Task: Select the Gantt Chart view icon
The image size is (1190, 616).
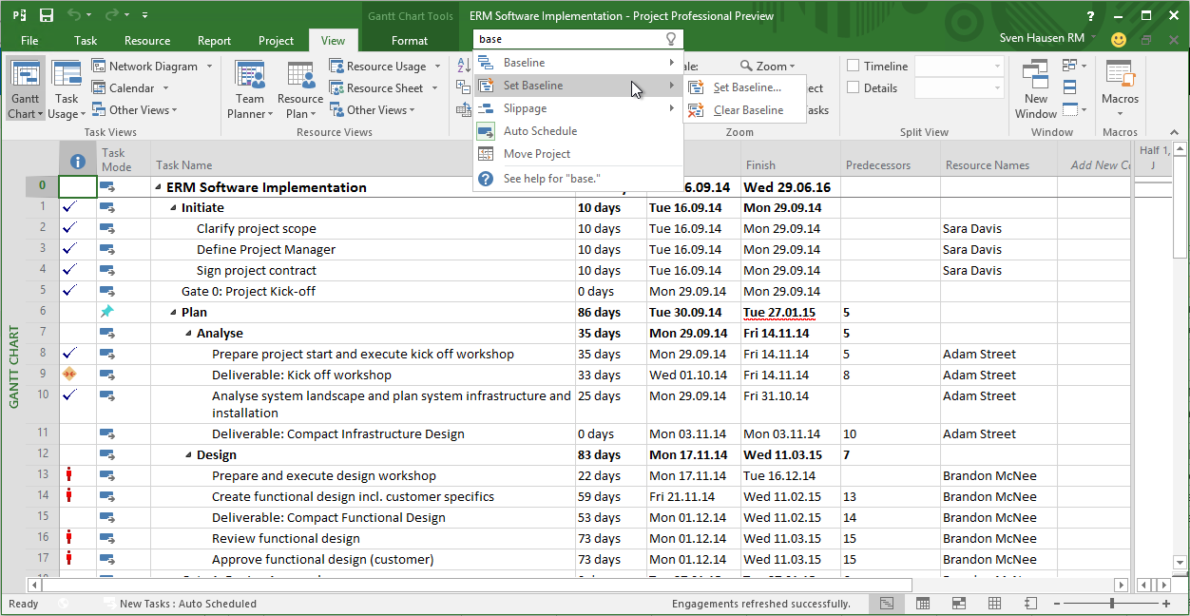Action: [25, 86]
